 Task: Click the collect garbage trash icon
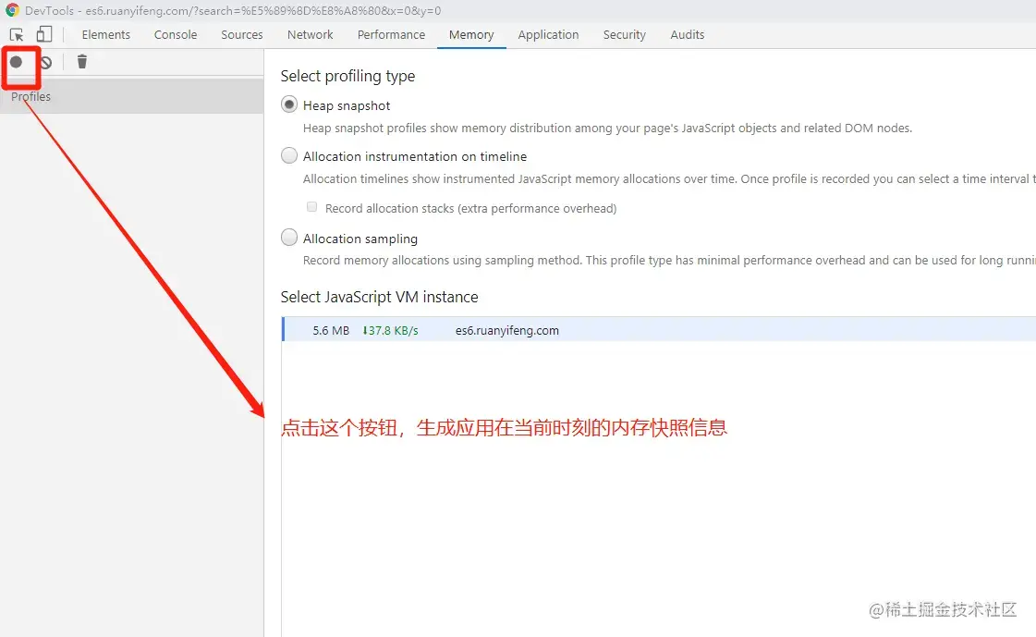pos(82,61)
